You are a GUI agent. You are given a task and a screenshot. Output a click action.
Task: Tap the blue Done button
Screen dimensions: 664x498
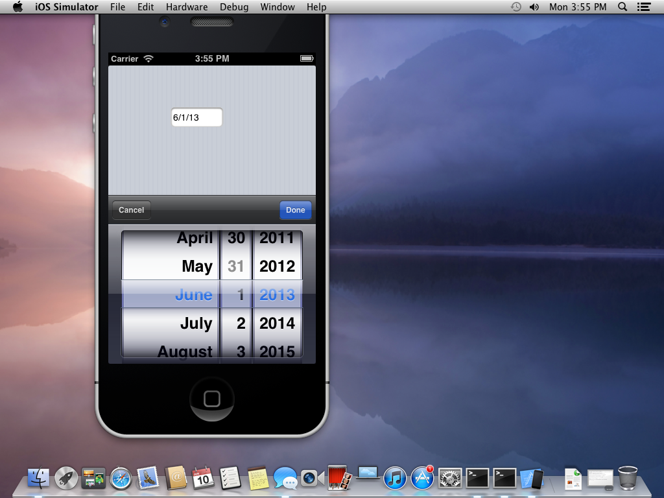(295, 210)
